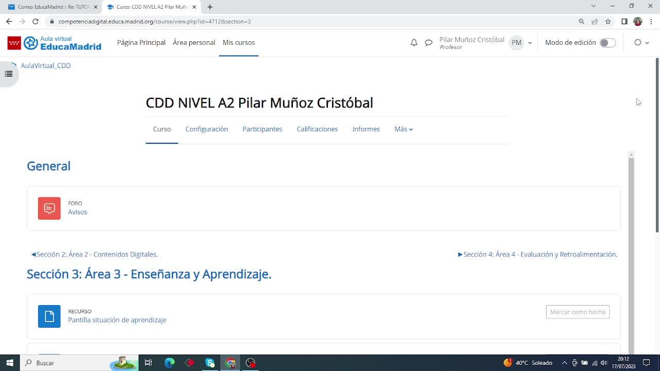Open the Participantes tab
Screen dimensions: 660x371
[262, 129]
